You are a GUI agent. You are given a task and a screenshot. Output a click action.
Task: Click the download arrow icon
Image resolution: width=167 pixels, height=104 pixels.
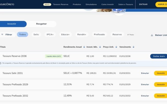tap(152, 35)
